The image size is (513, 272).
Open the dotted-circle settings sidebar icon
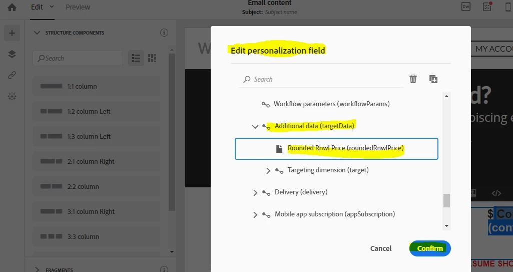tap(12, 96)
